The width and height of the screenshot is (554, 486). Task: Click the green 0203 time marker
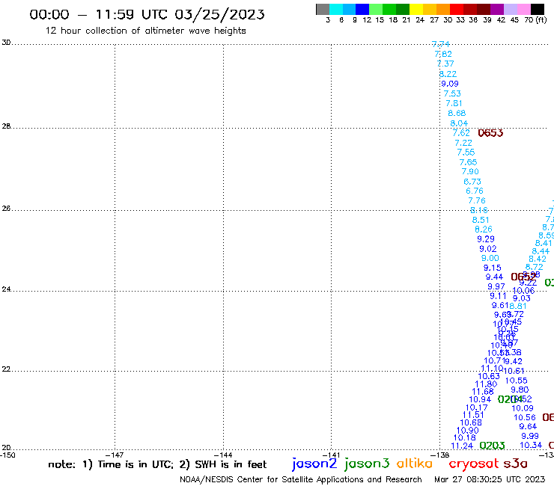(x=492, y=446)
